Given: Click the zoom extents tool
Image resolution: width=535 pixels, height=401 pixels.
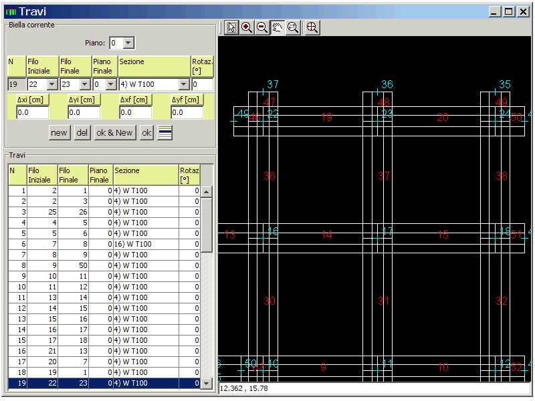Looking at the screenshot, I should tap(312, 27).
